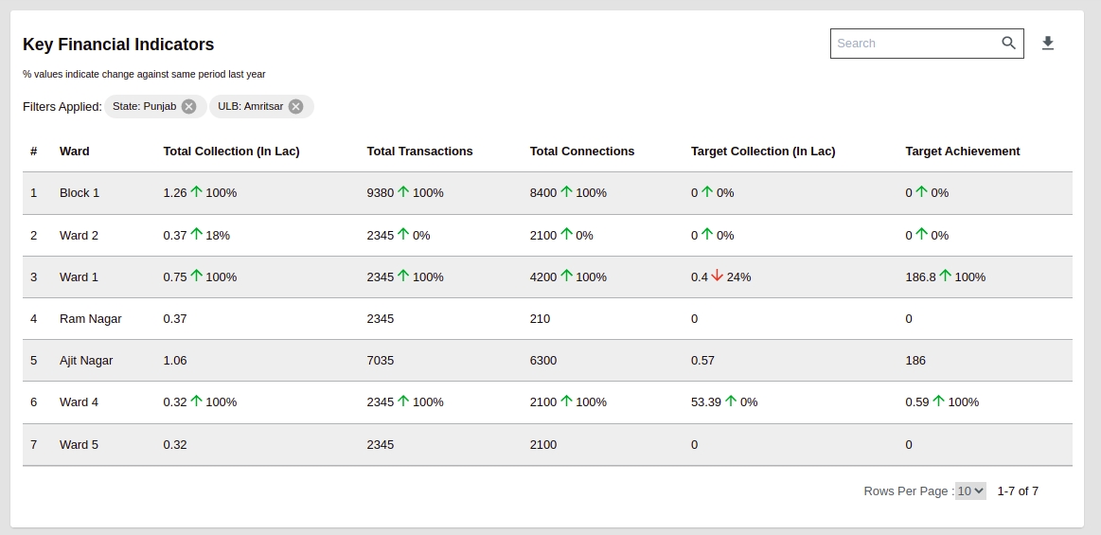This screenshot has height=535, width=1101.
Task: Remove the ULB: Amritsar filter chip
Action: click(295, 106)
